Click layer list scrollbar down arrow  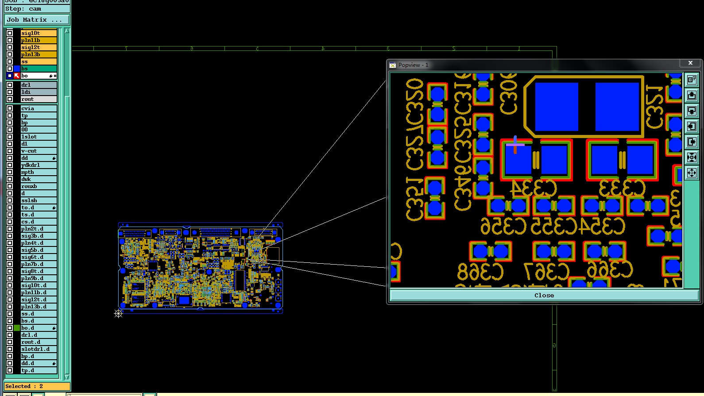[x=67, y=377]
